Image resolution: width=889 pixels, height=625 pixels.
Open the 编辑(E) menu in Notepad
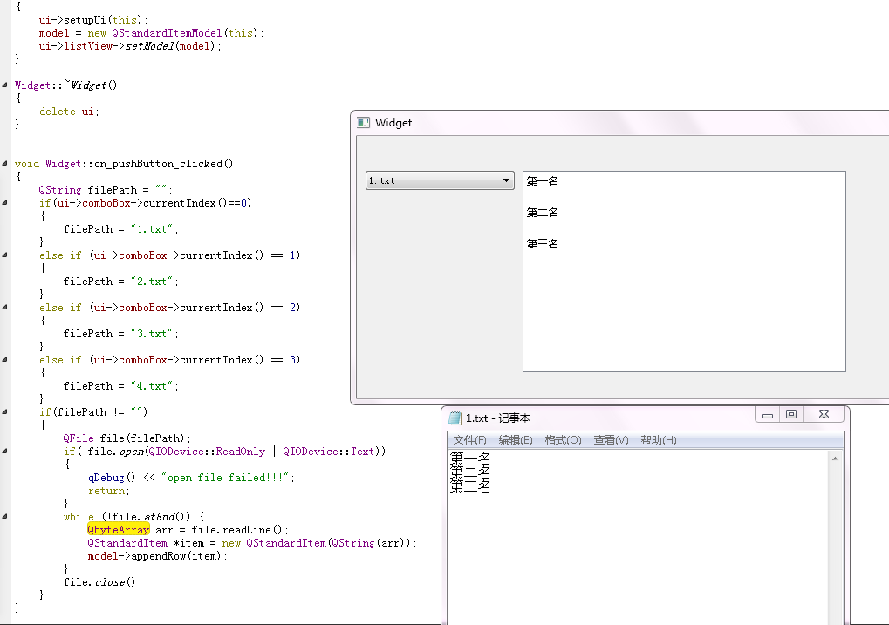(516, 440)
